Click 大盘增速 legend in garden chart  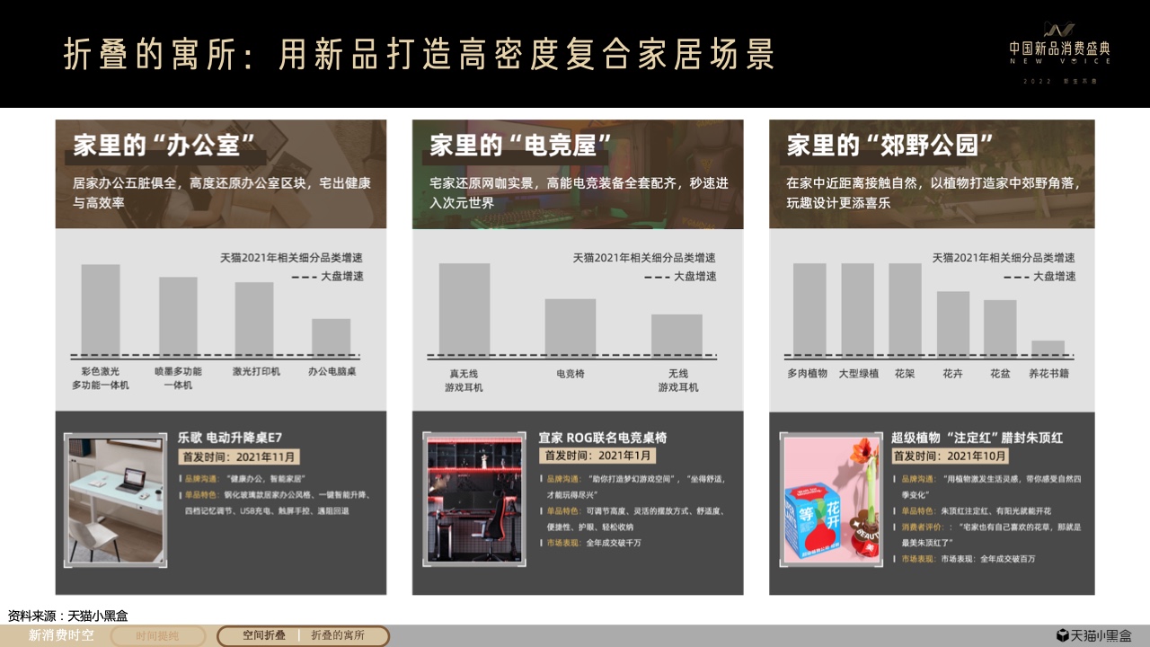tap(1039, 277)
